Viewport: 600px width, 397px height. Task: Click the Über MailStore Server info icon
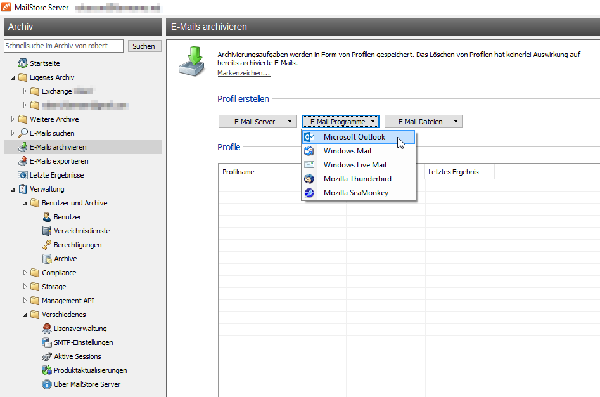click(x=47, y=384)
